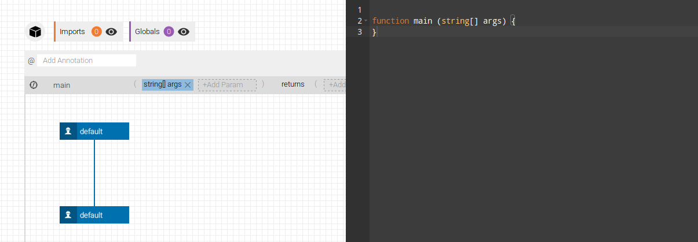Click the +Add Param field

tap(227, 85)
